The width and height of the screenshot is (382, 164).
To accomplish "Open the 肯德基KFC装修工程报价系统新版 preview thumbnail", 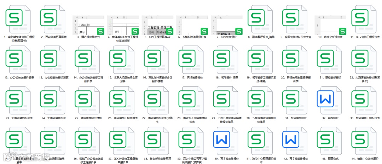I will pos(123,25).
